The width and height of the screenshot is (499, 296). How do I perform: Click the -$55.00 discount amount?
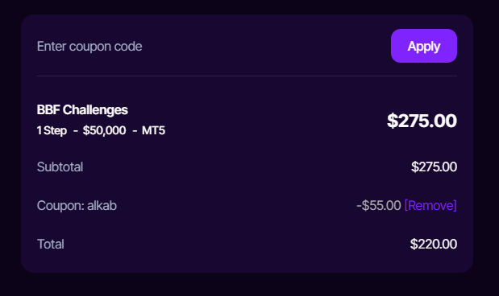(x=379, y=205)
